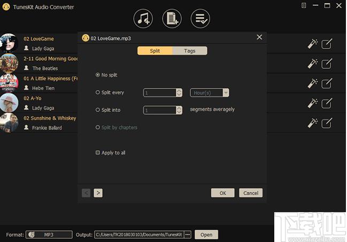
Task: Click the add document files icon
Action: pyautogui.click(x=172, y=19)
